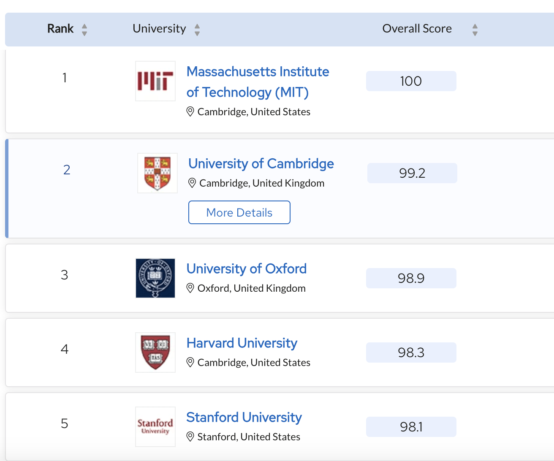Click the Overall Score column header
554x461 pixels.
click(417, 29)
